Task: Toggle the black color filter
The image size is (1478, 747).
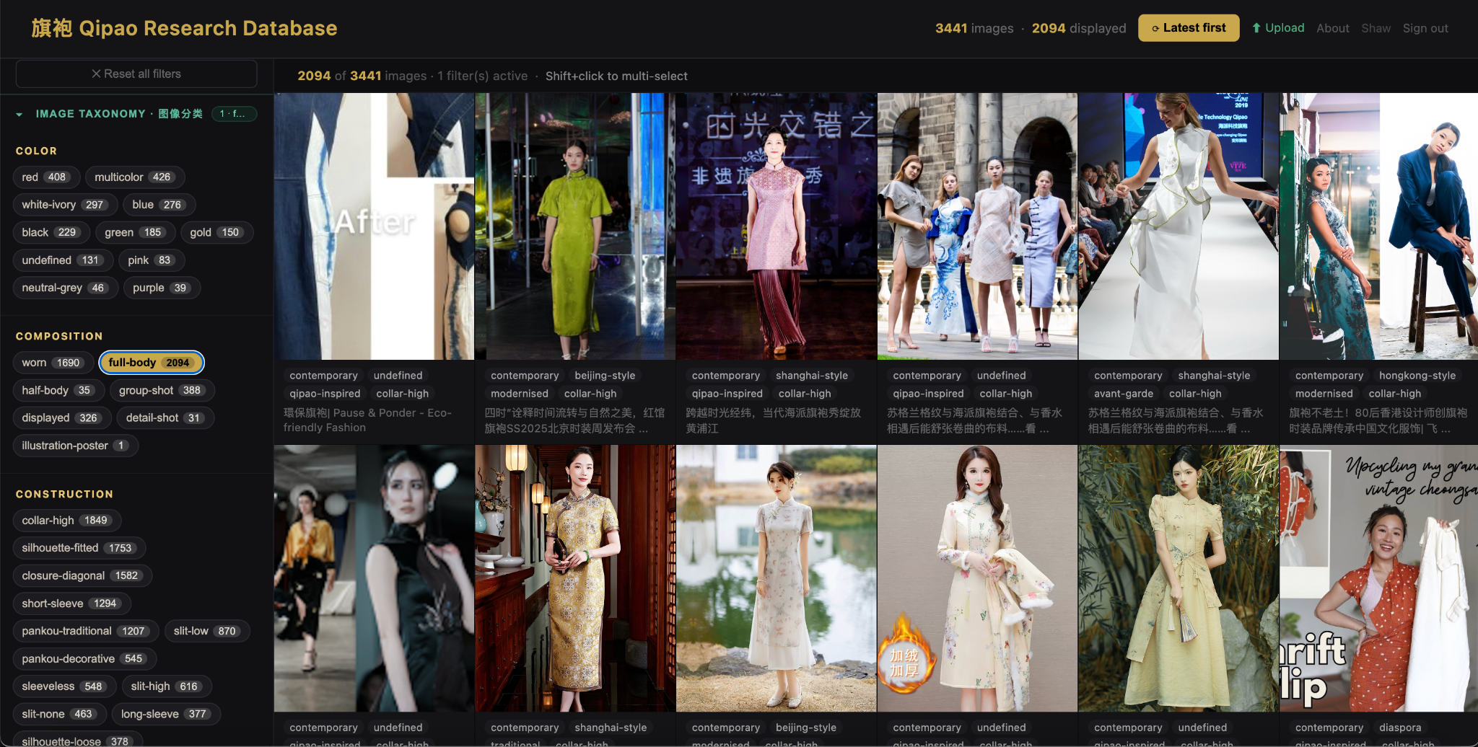Action: click(x=51, y=232)
